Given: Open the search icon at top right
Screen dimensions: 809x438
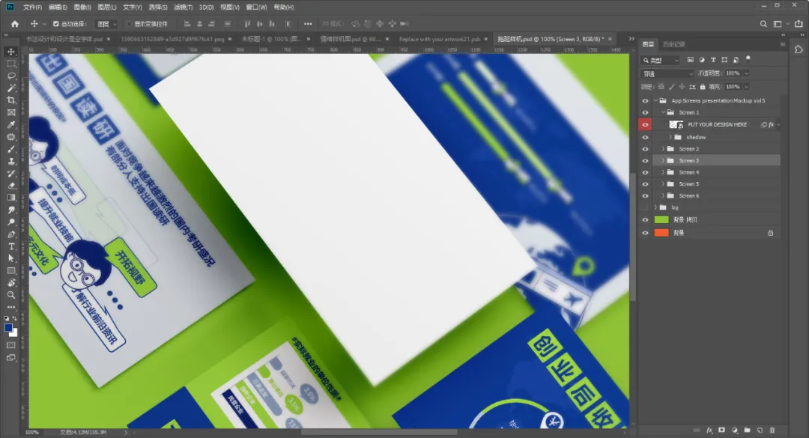Looking at the screenshot, I should tap(763, 24).
